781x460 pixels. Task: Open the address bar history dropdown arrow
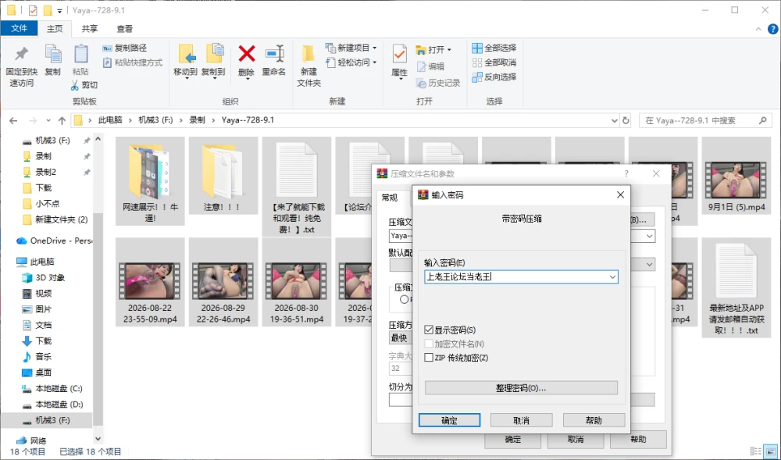point(614,120)
